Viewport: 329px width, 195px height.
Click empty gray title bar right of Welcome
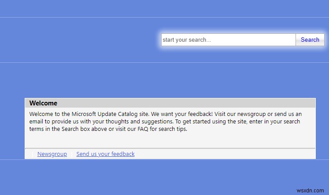pyautogui.click(x=185, y=103)
